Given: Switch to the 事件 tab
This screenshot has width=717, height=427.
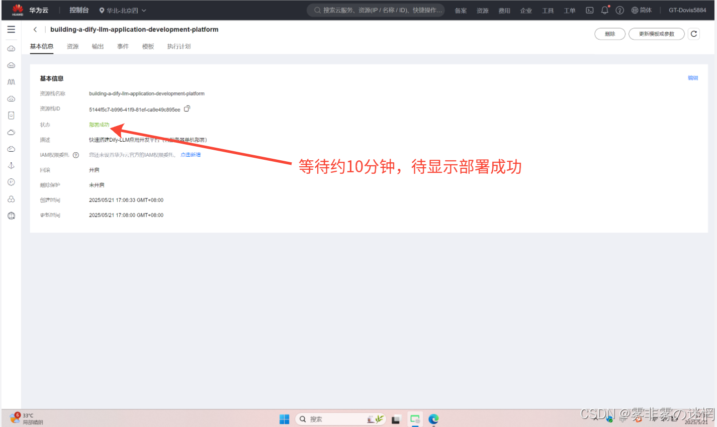Looking at the screenshot, I should [x=123, y=46].
